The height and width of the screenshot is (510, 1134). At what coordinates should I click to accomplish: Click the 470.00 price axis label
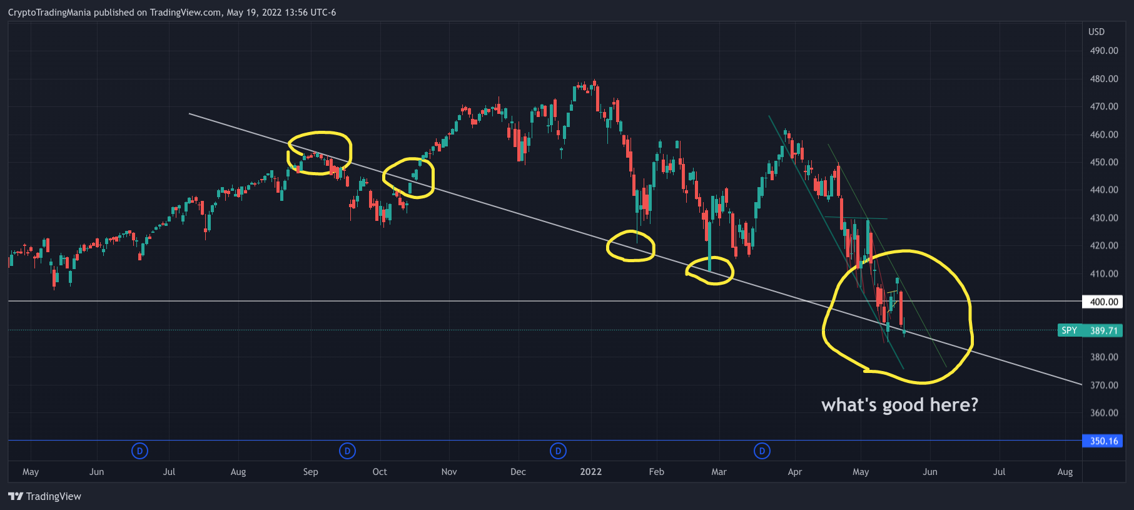(x=1104, y=106)
